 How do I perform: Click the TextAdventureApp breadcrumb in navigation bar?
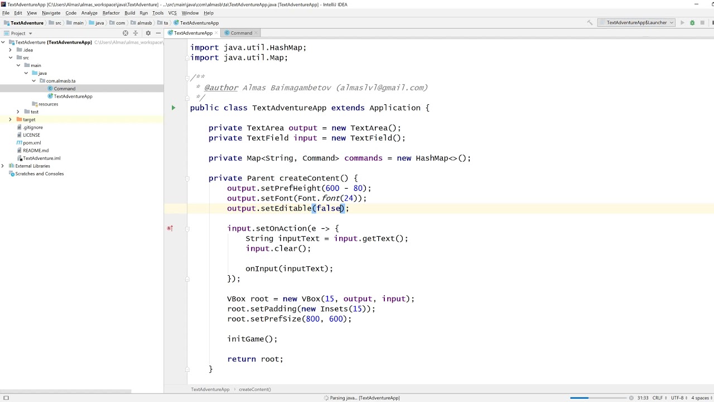point(199,23)
